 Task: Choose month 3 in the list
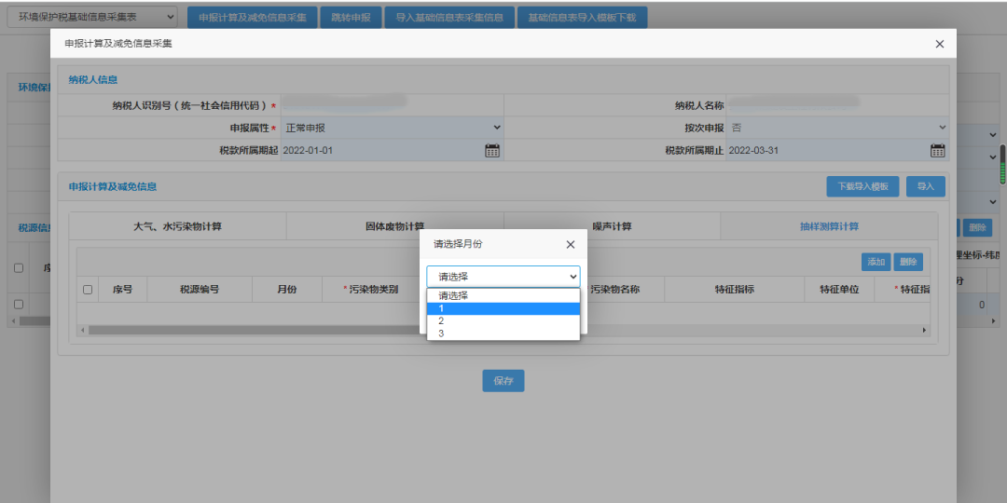pos(504,333)
